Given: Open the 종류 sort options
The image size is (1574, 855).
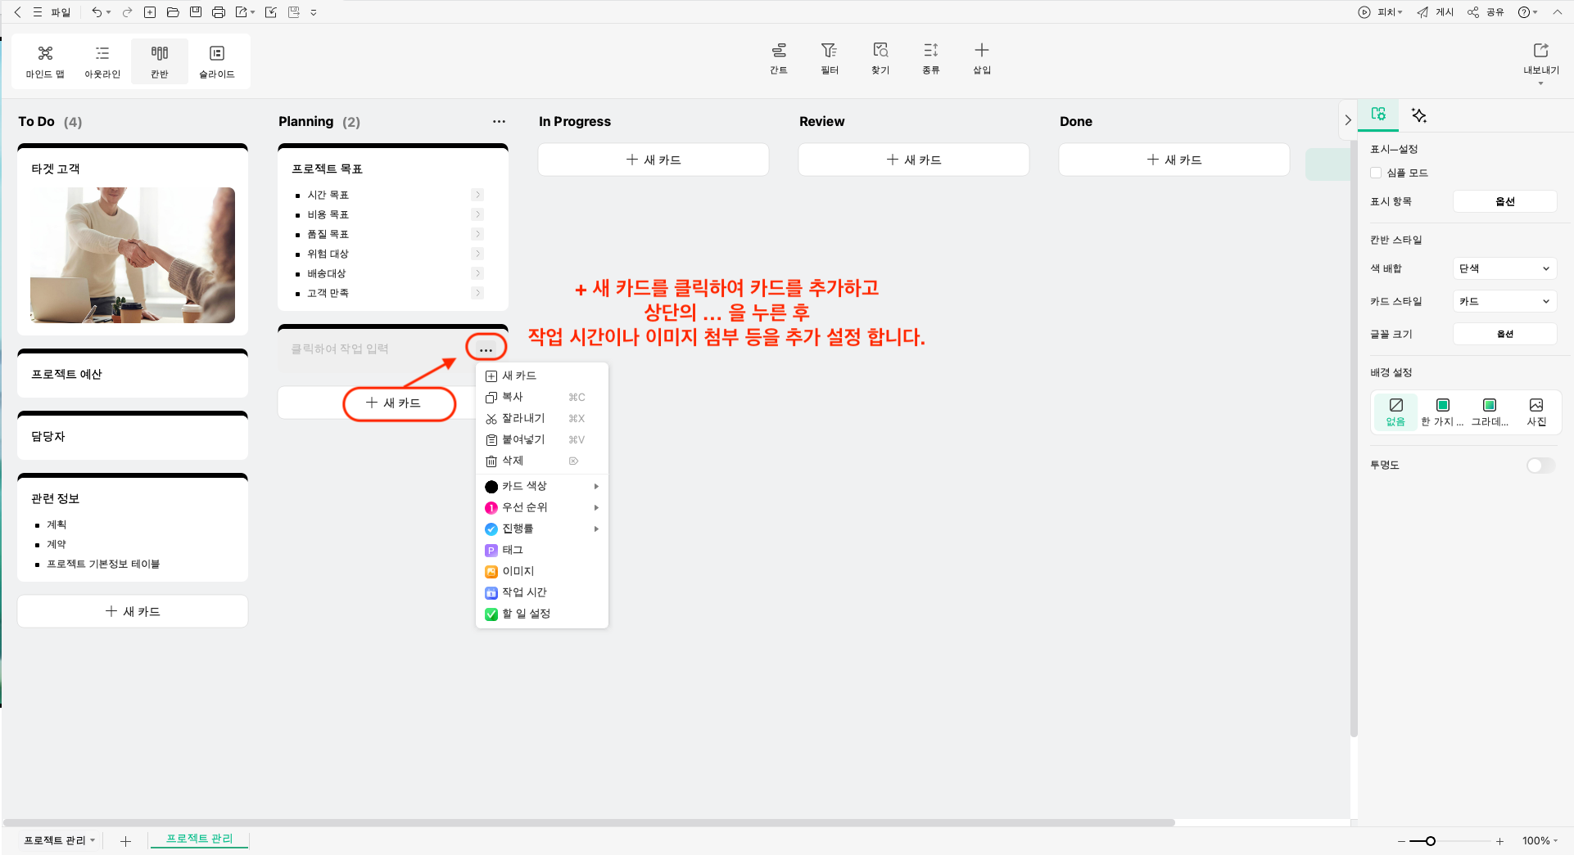Looking at the screenshot, I should pyautogui.click(x=930, y=58).
